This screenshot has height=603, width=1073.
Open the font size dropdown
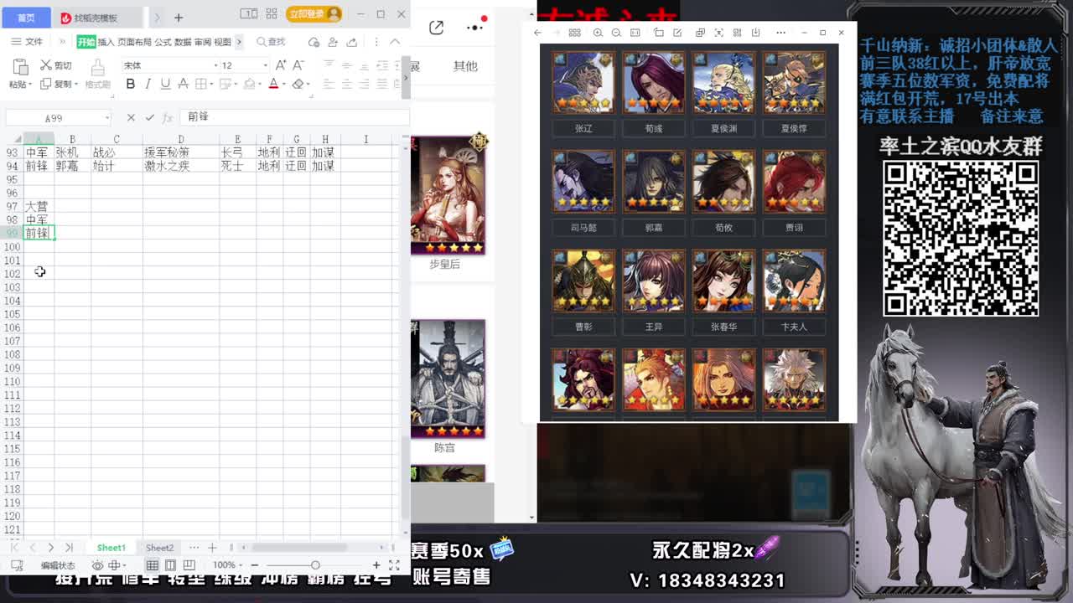[266, 65]
